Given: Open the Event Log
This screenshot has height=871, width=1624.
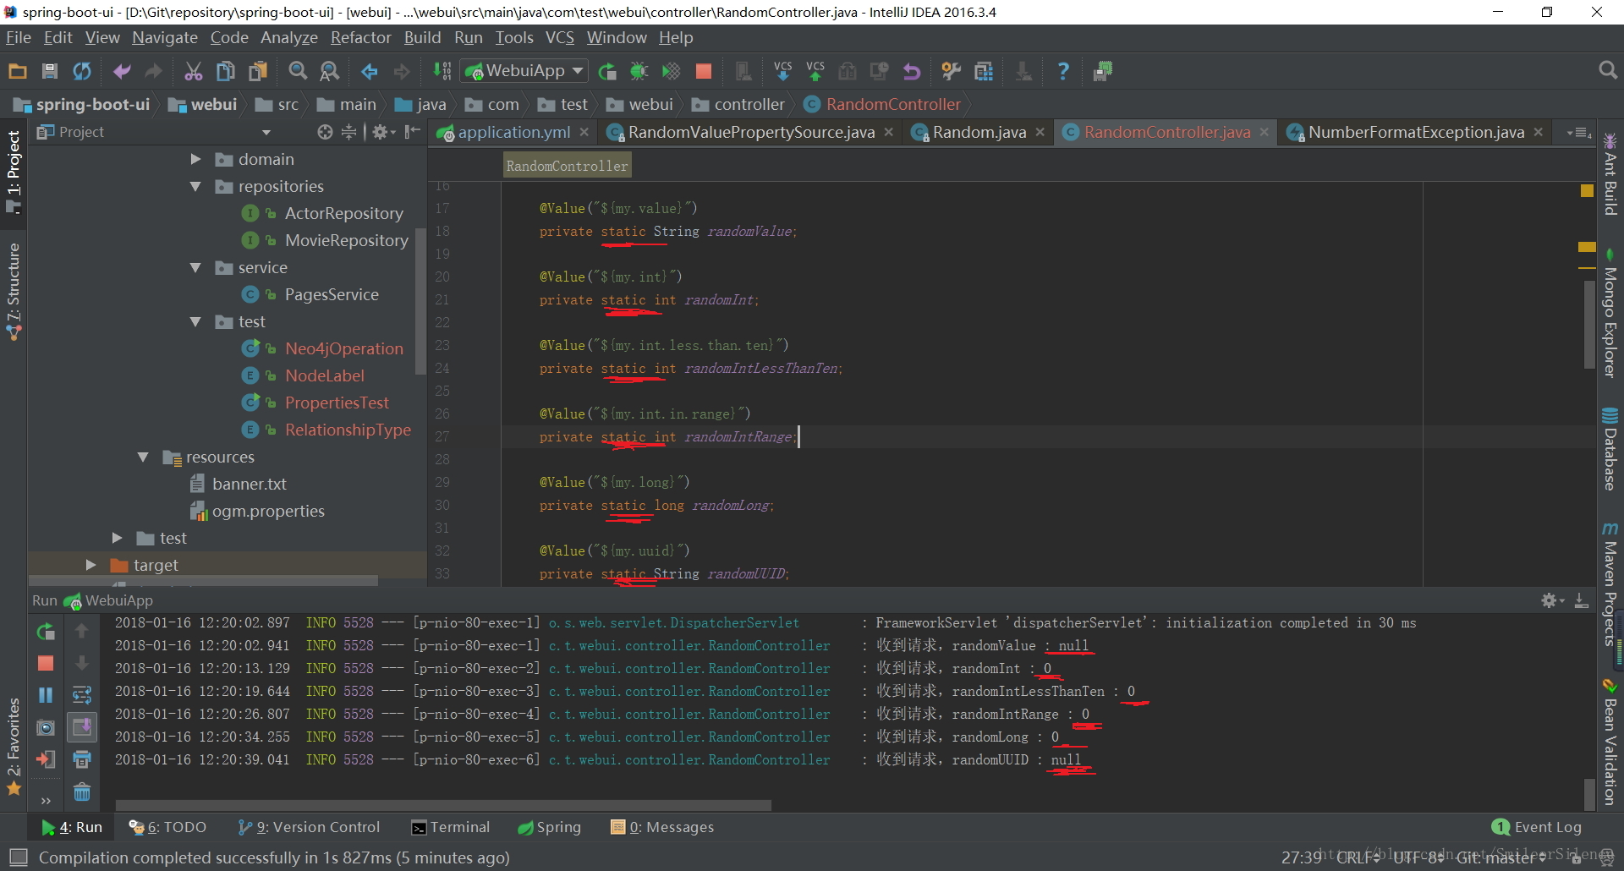Looking at the screenshot, I should (x=1537, y=827).
